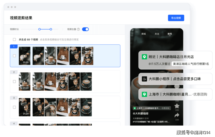Tap the star favorite icon in phone preview

click(177, 106)
